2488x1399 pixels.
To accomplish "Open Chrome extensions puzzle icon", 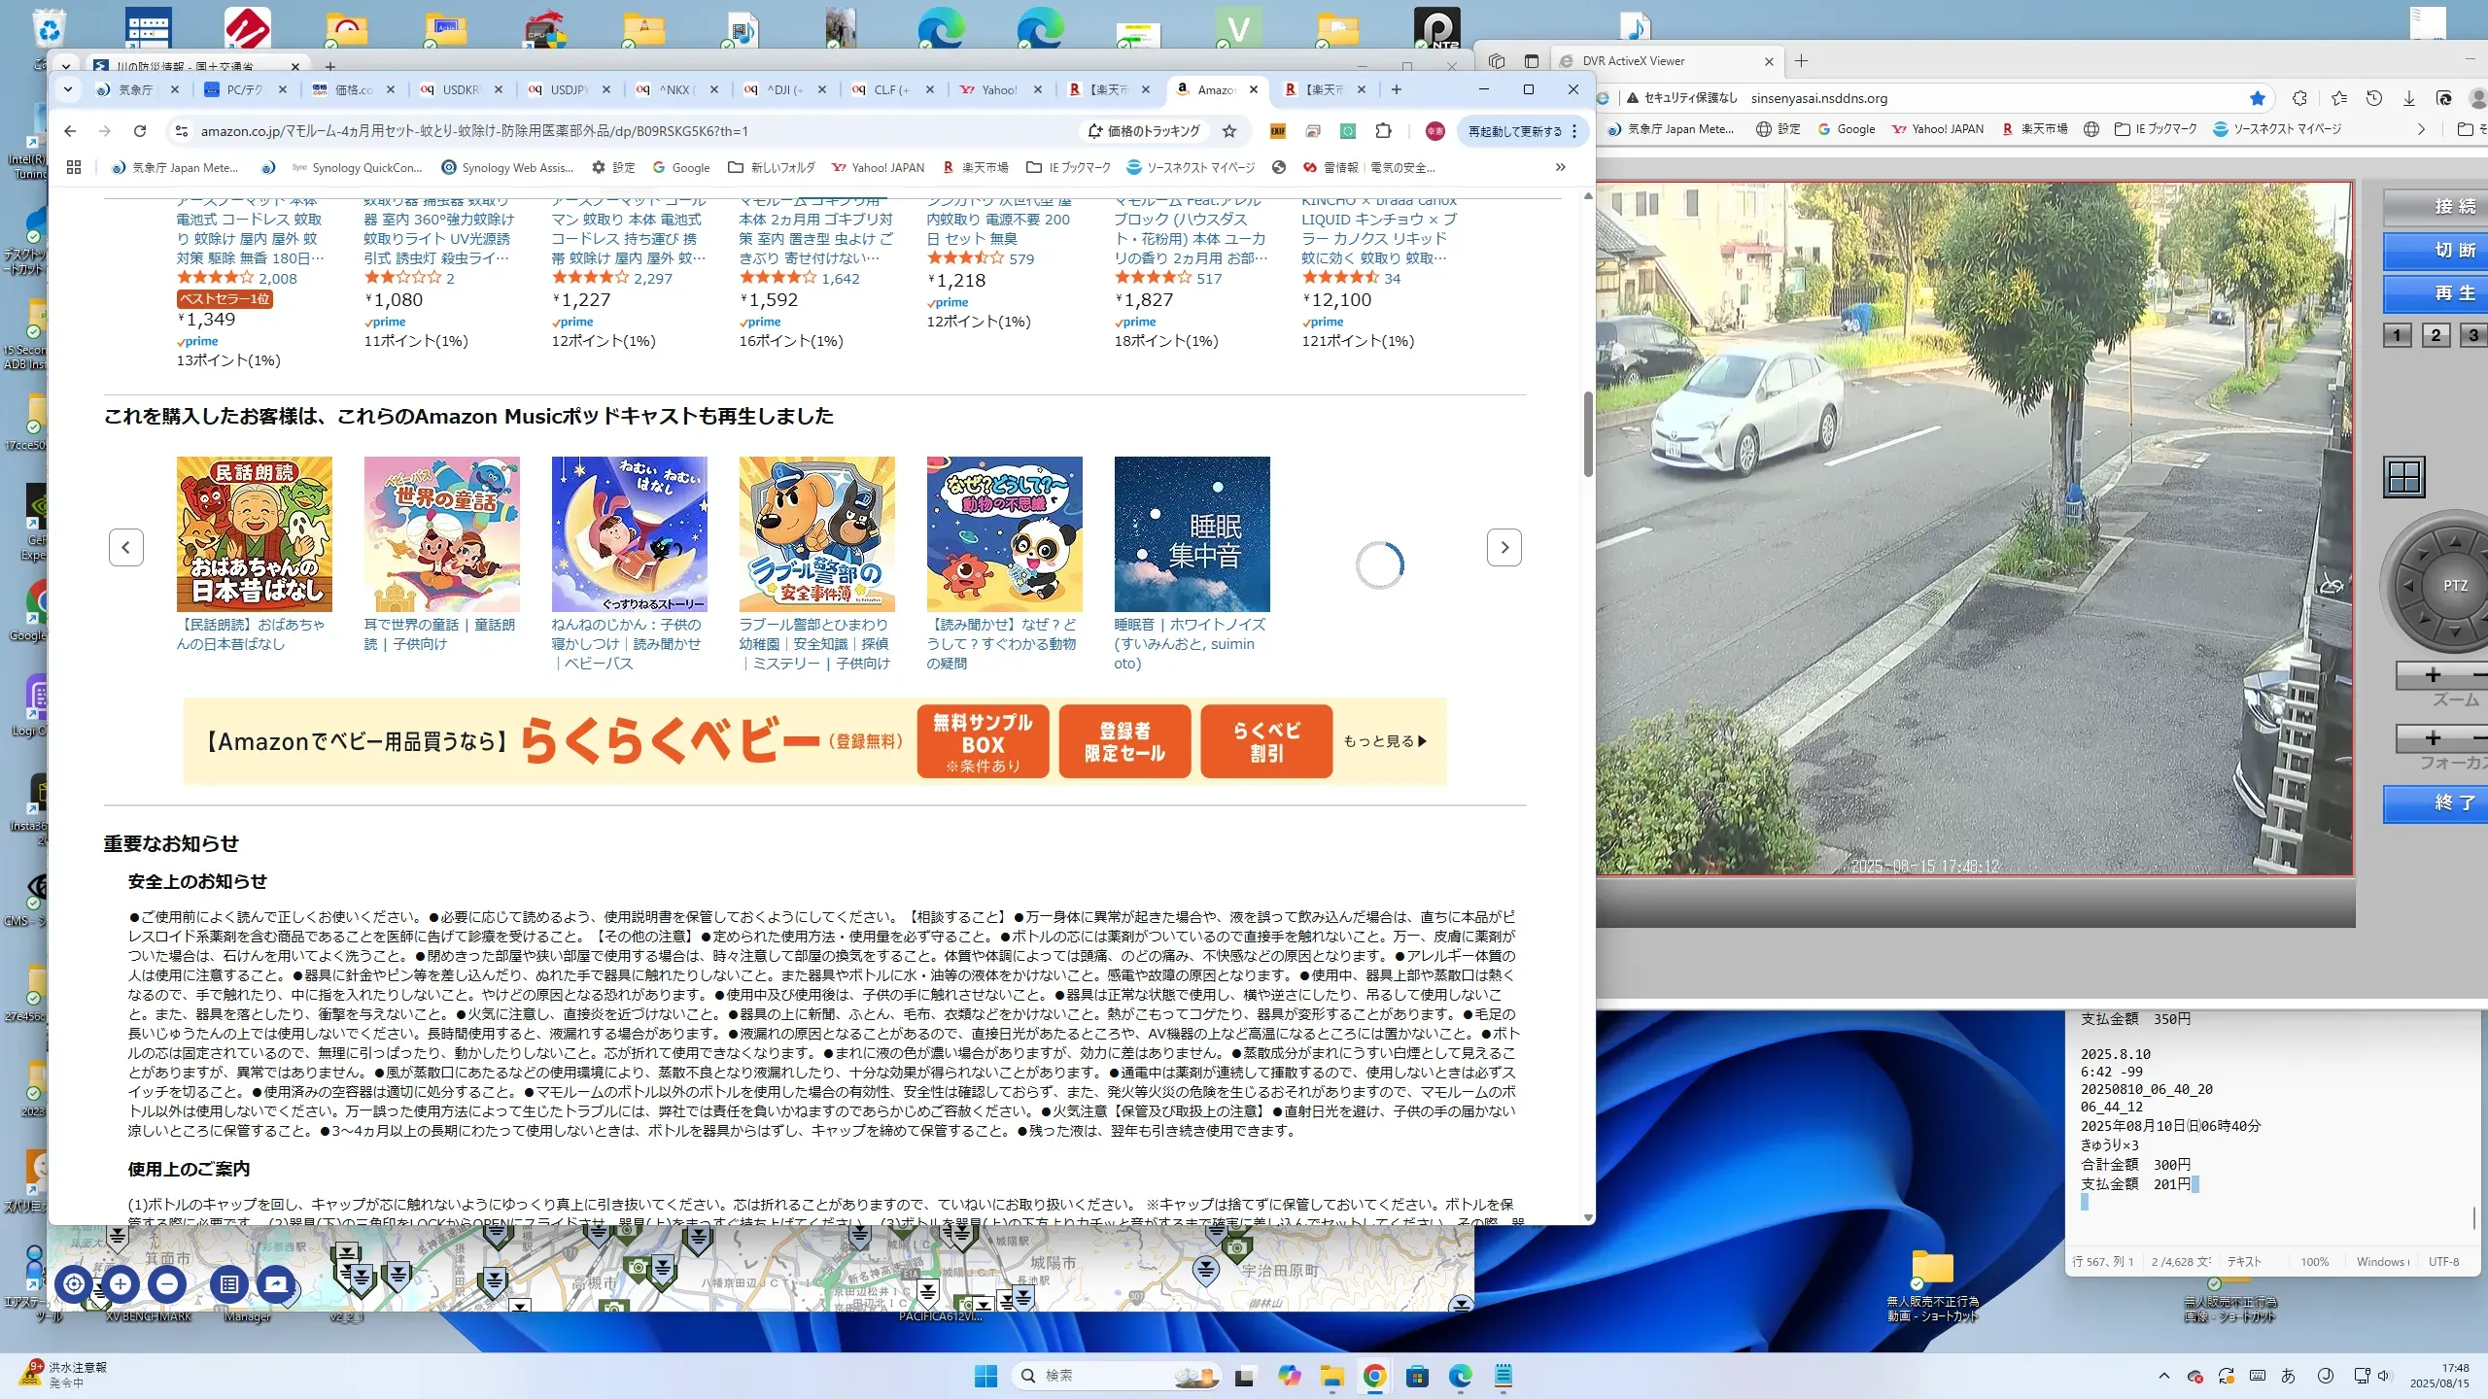I will [1383, 131].
